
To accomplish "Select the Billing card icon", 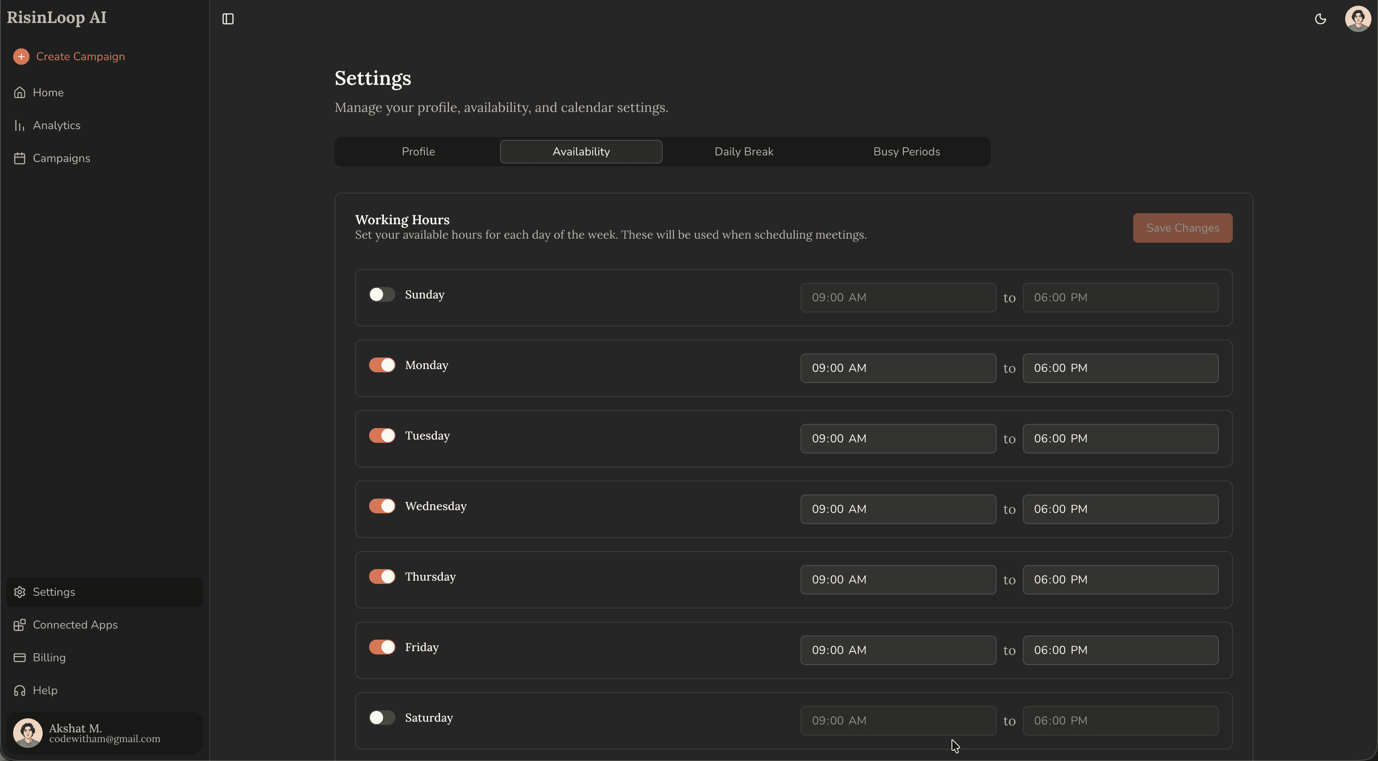I will [20, 657].
